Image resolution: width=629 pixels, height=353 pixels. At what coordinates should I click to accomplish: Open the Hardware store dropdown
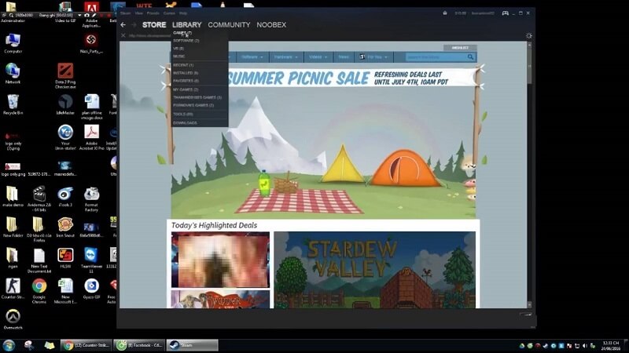coord(285,57)
